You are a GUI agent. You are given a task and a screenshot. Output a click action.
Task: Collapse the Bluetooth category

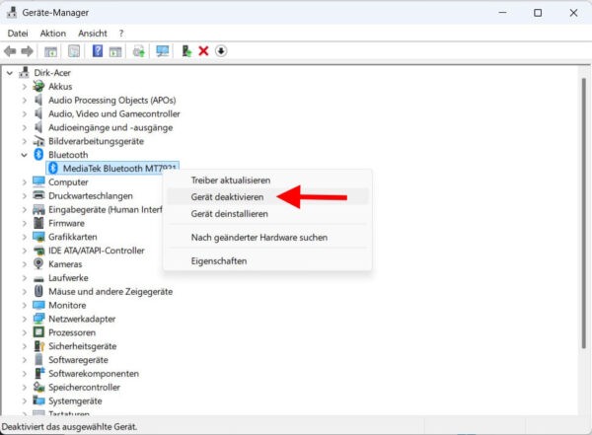pos(24,155)
